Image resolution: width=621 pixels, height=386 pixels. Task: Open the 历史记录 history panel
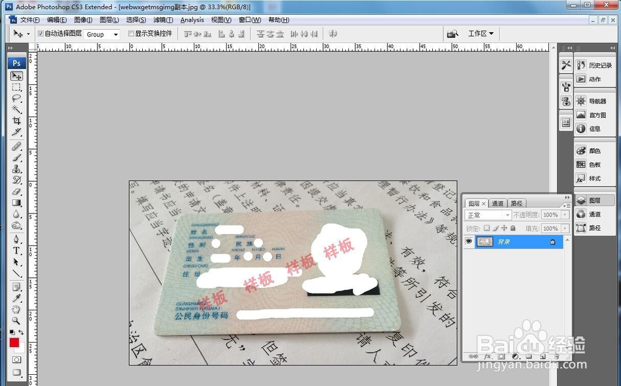point(595,65)
